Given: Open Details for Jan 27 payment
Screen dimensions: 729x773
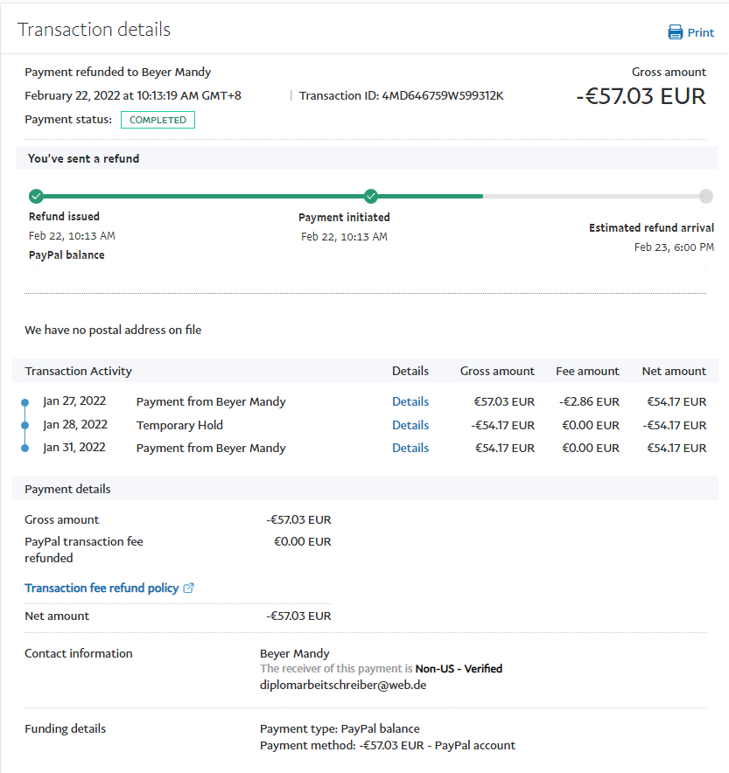Looking at the screenshot, I should pos(410,402).
